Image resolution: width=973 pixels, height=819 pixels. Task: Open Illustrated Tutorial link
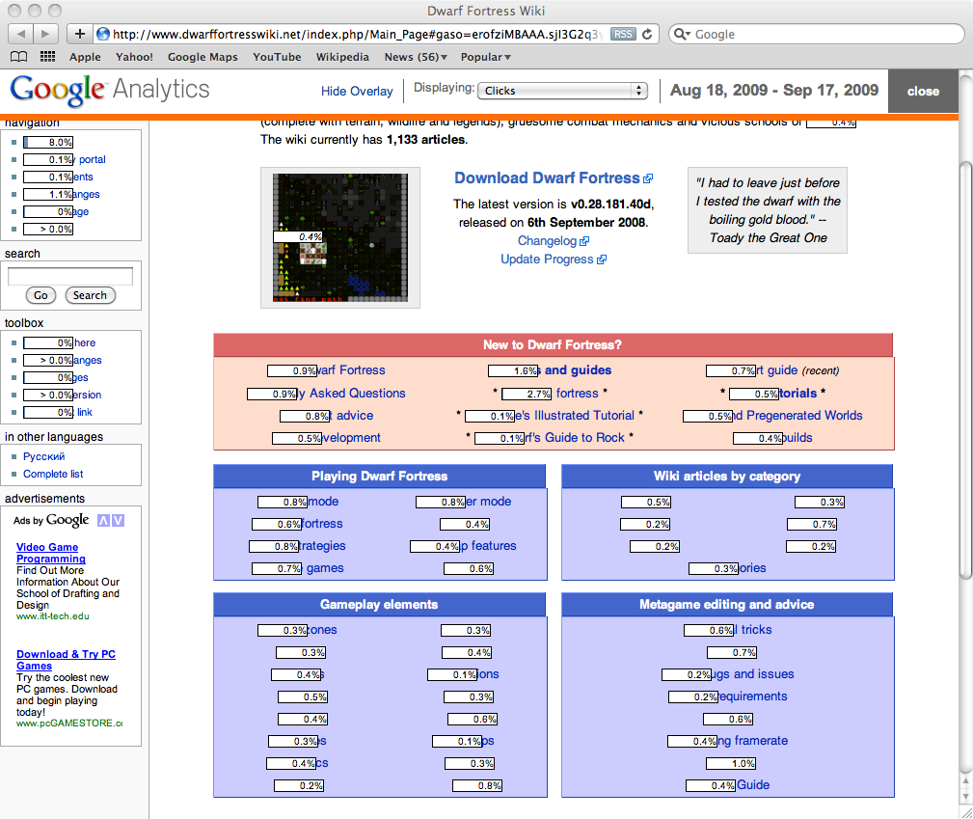pos(575,416)
